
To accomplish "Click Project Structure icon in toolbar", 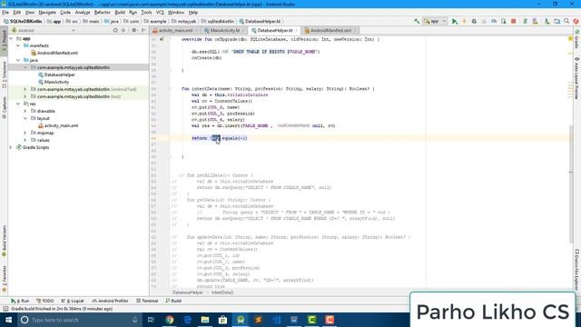I will click(556, 21).
